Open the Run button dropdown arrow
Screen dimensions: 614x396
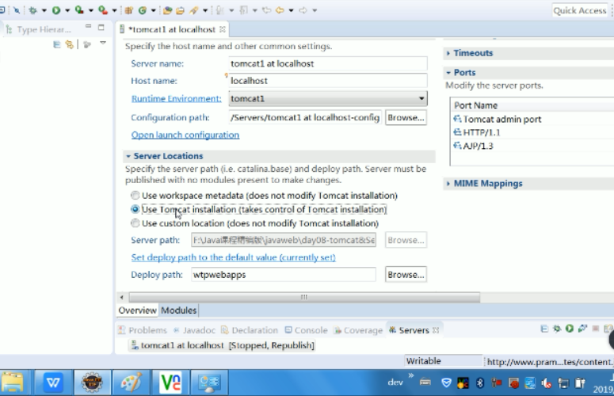pyautogui.click(x=67, y=10)
